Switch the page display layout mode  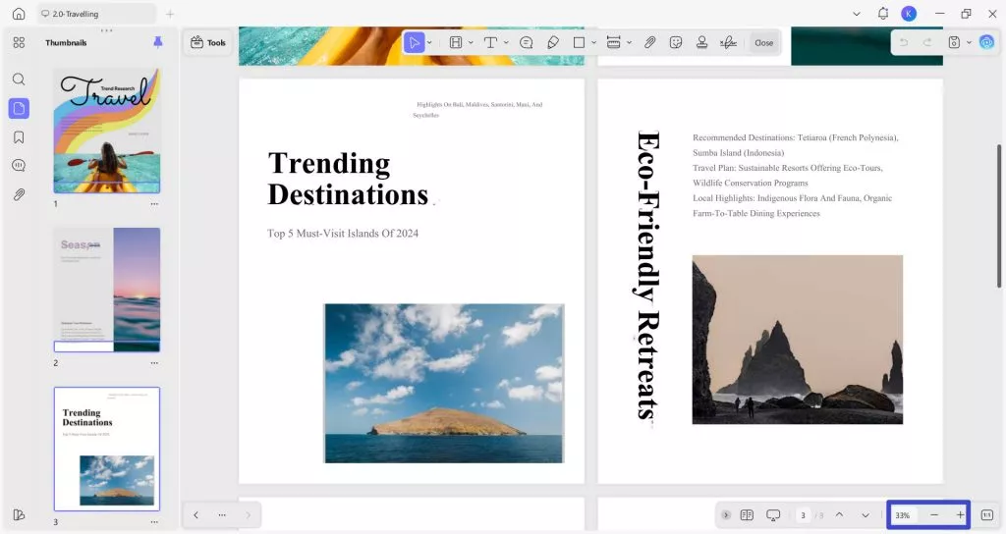point(747,515)
